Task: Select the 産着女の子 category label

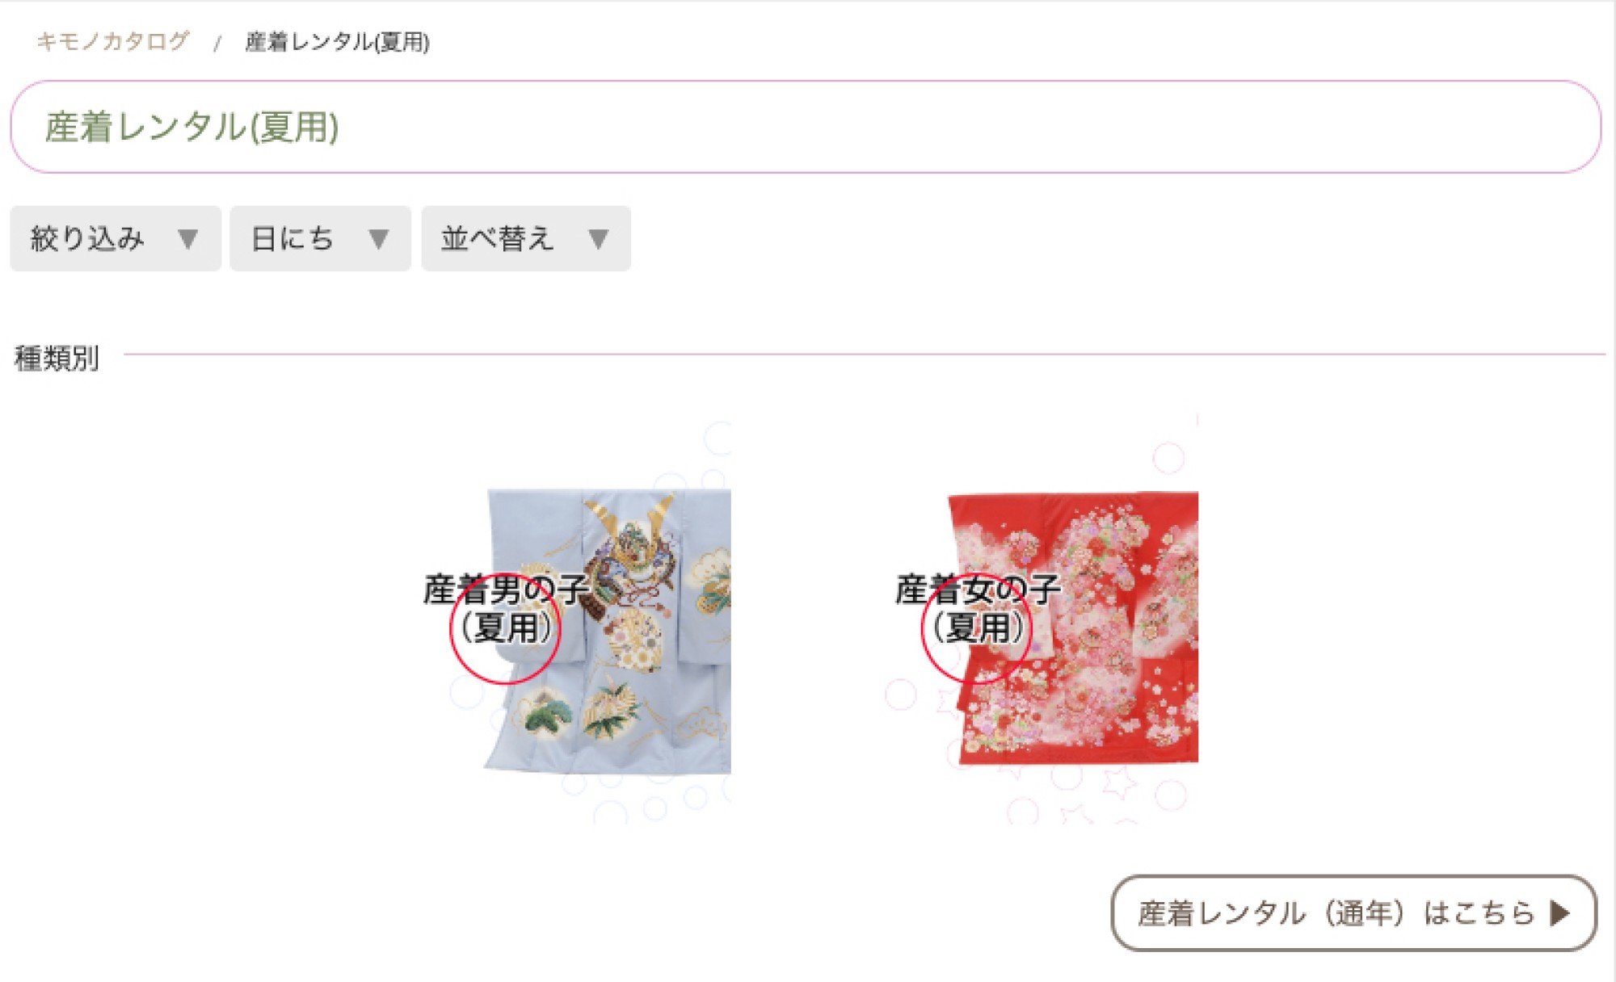Action: (x=977, y=590)
